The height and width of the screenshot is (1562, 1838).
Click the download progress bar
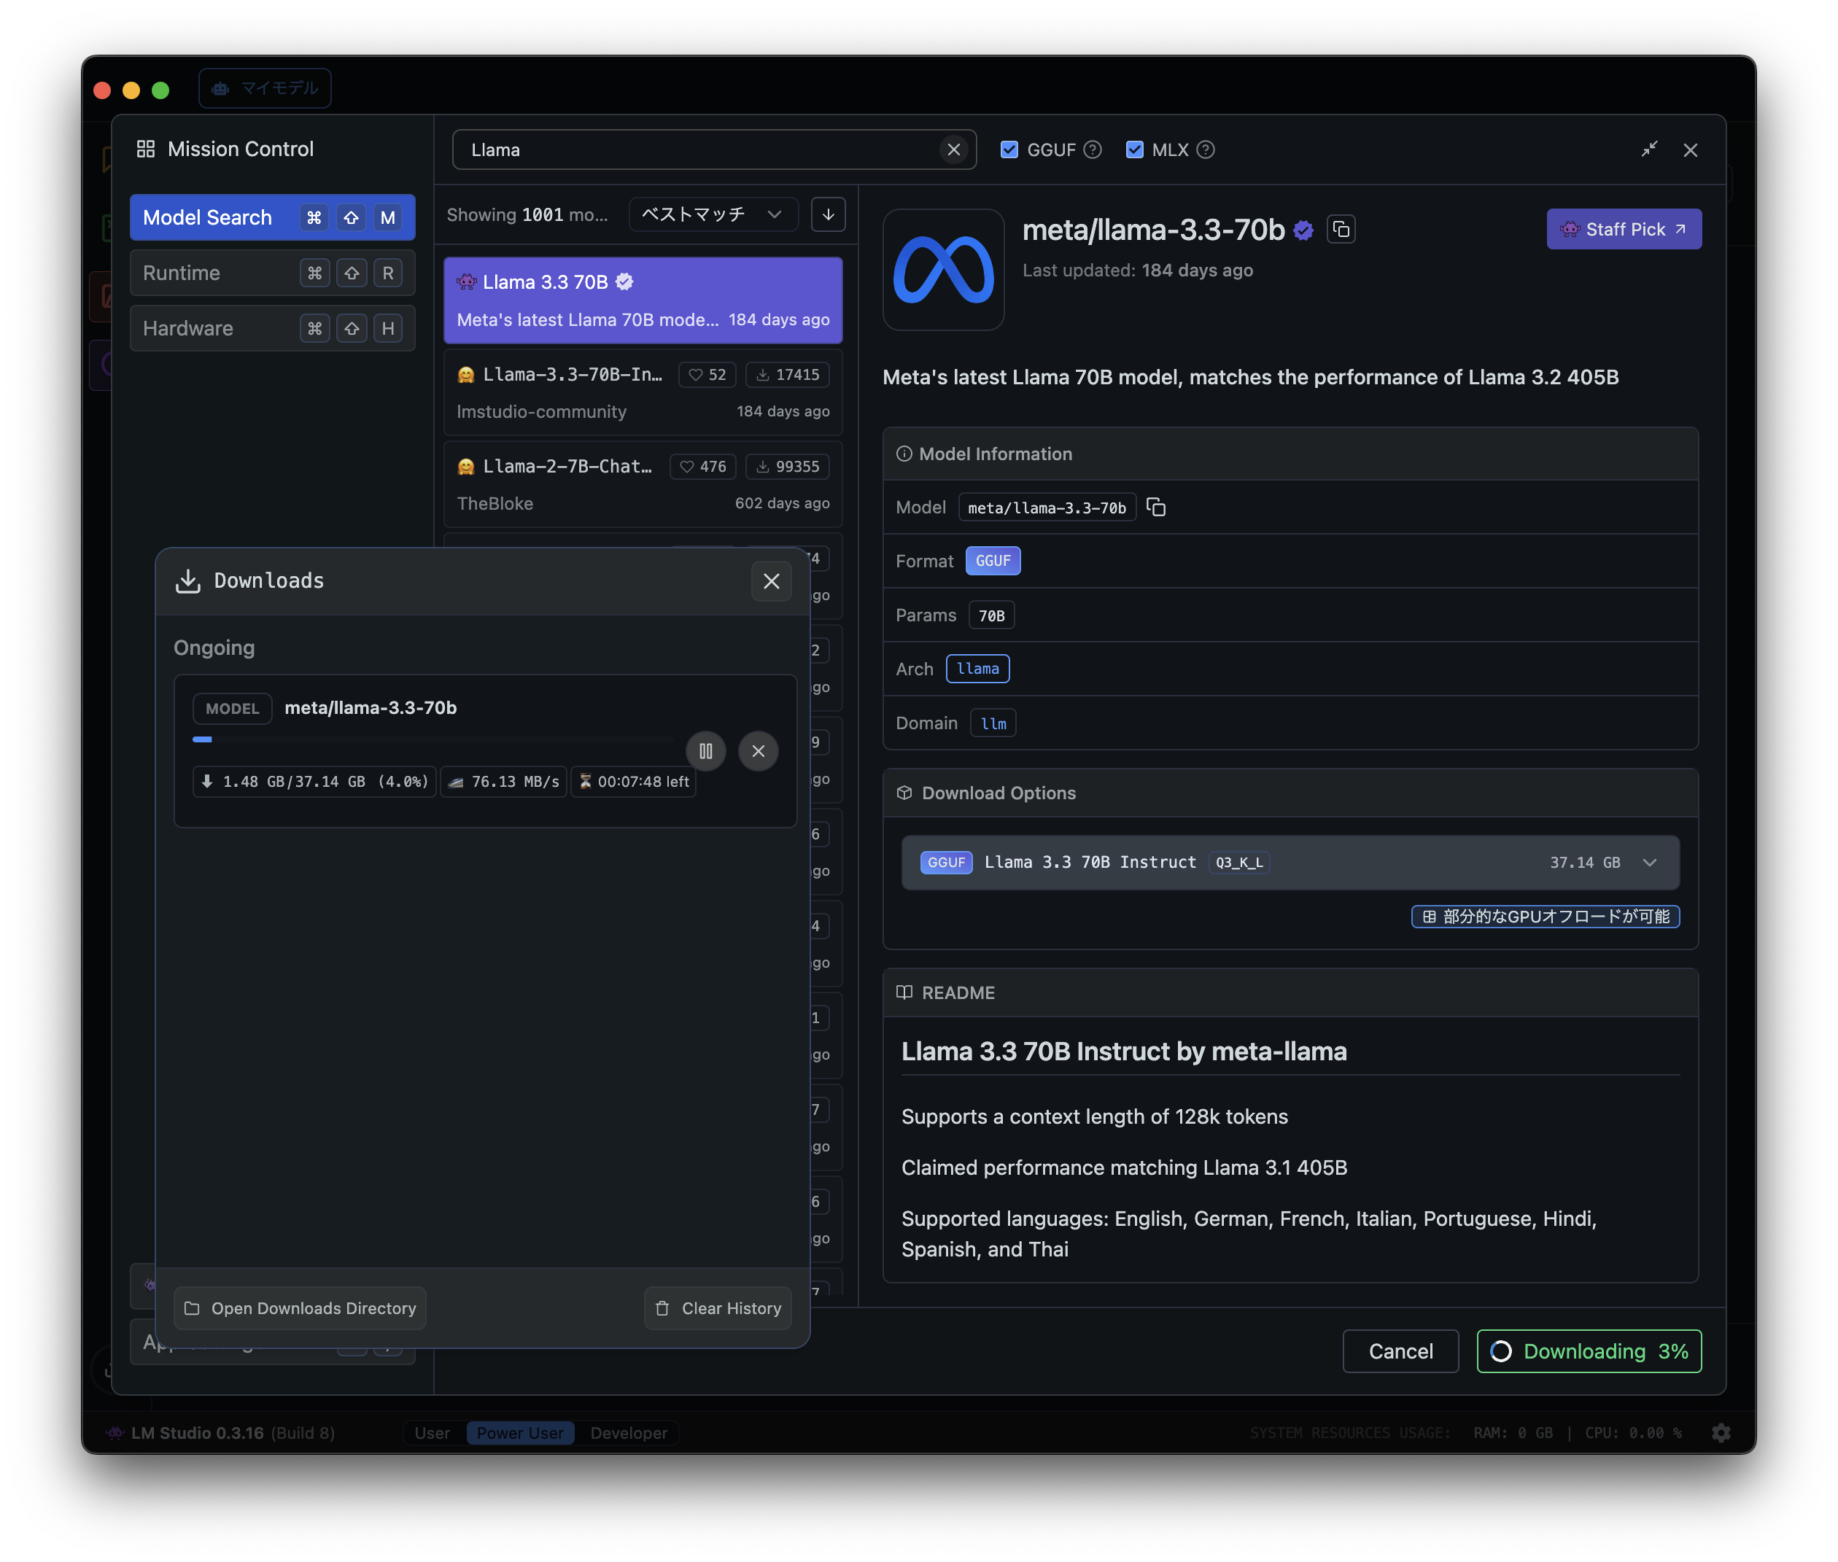point(433,739)
